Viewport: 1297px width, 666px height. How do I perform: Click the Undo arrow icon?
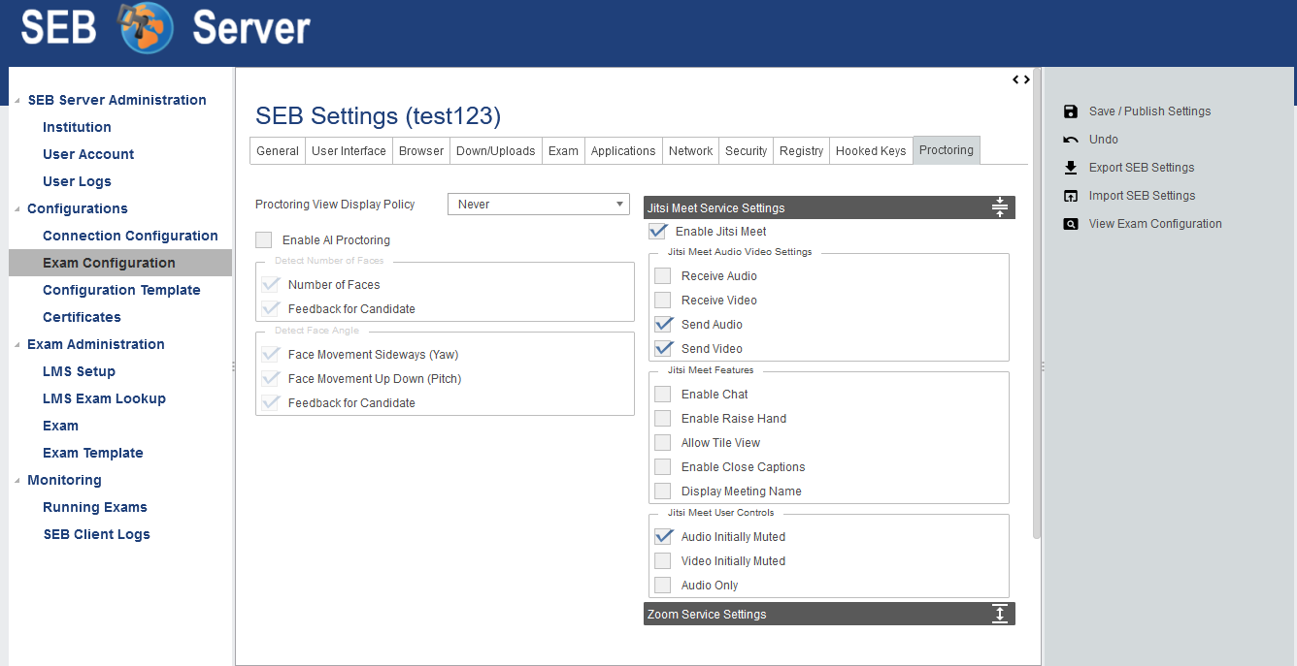coord(1071,140)
